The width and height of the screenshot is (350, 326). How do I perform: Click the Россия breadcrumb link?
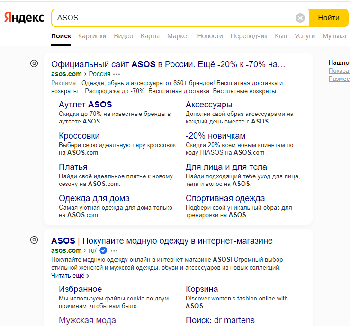pyautogui.click(x=99, y=74)
